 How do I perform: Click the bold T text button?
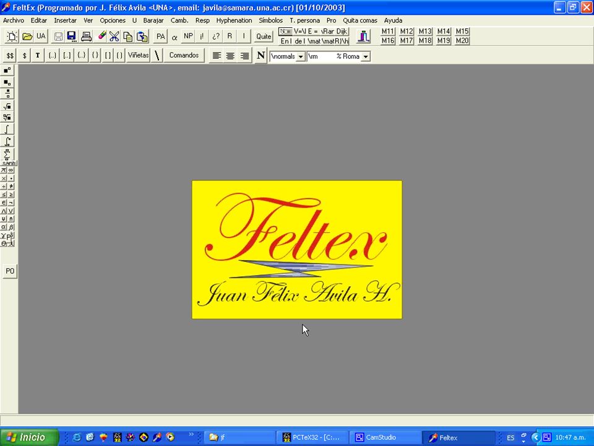pyautogui.click(x=38, y=55)
